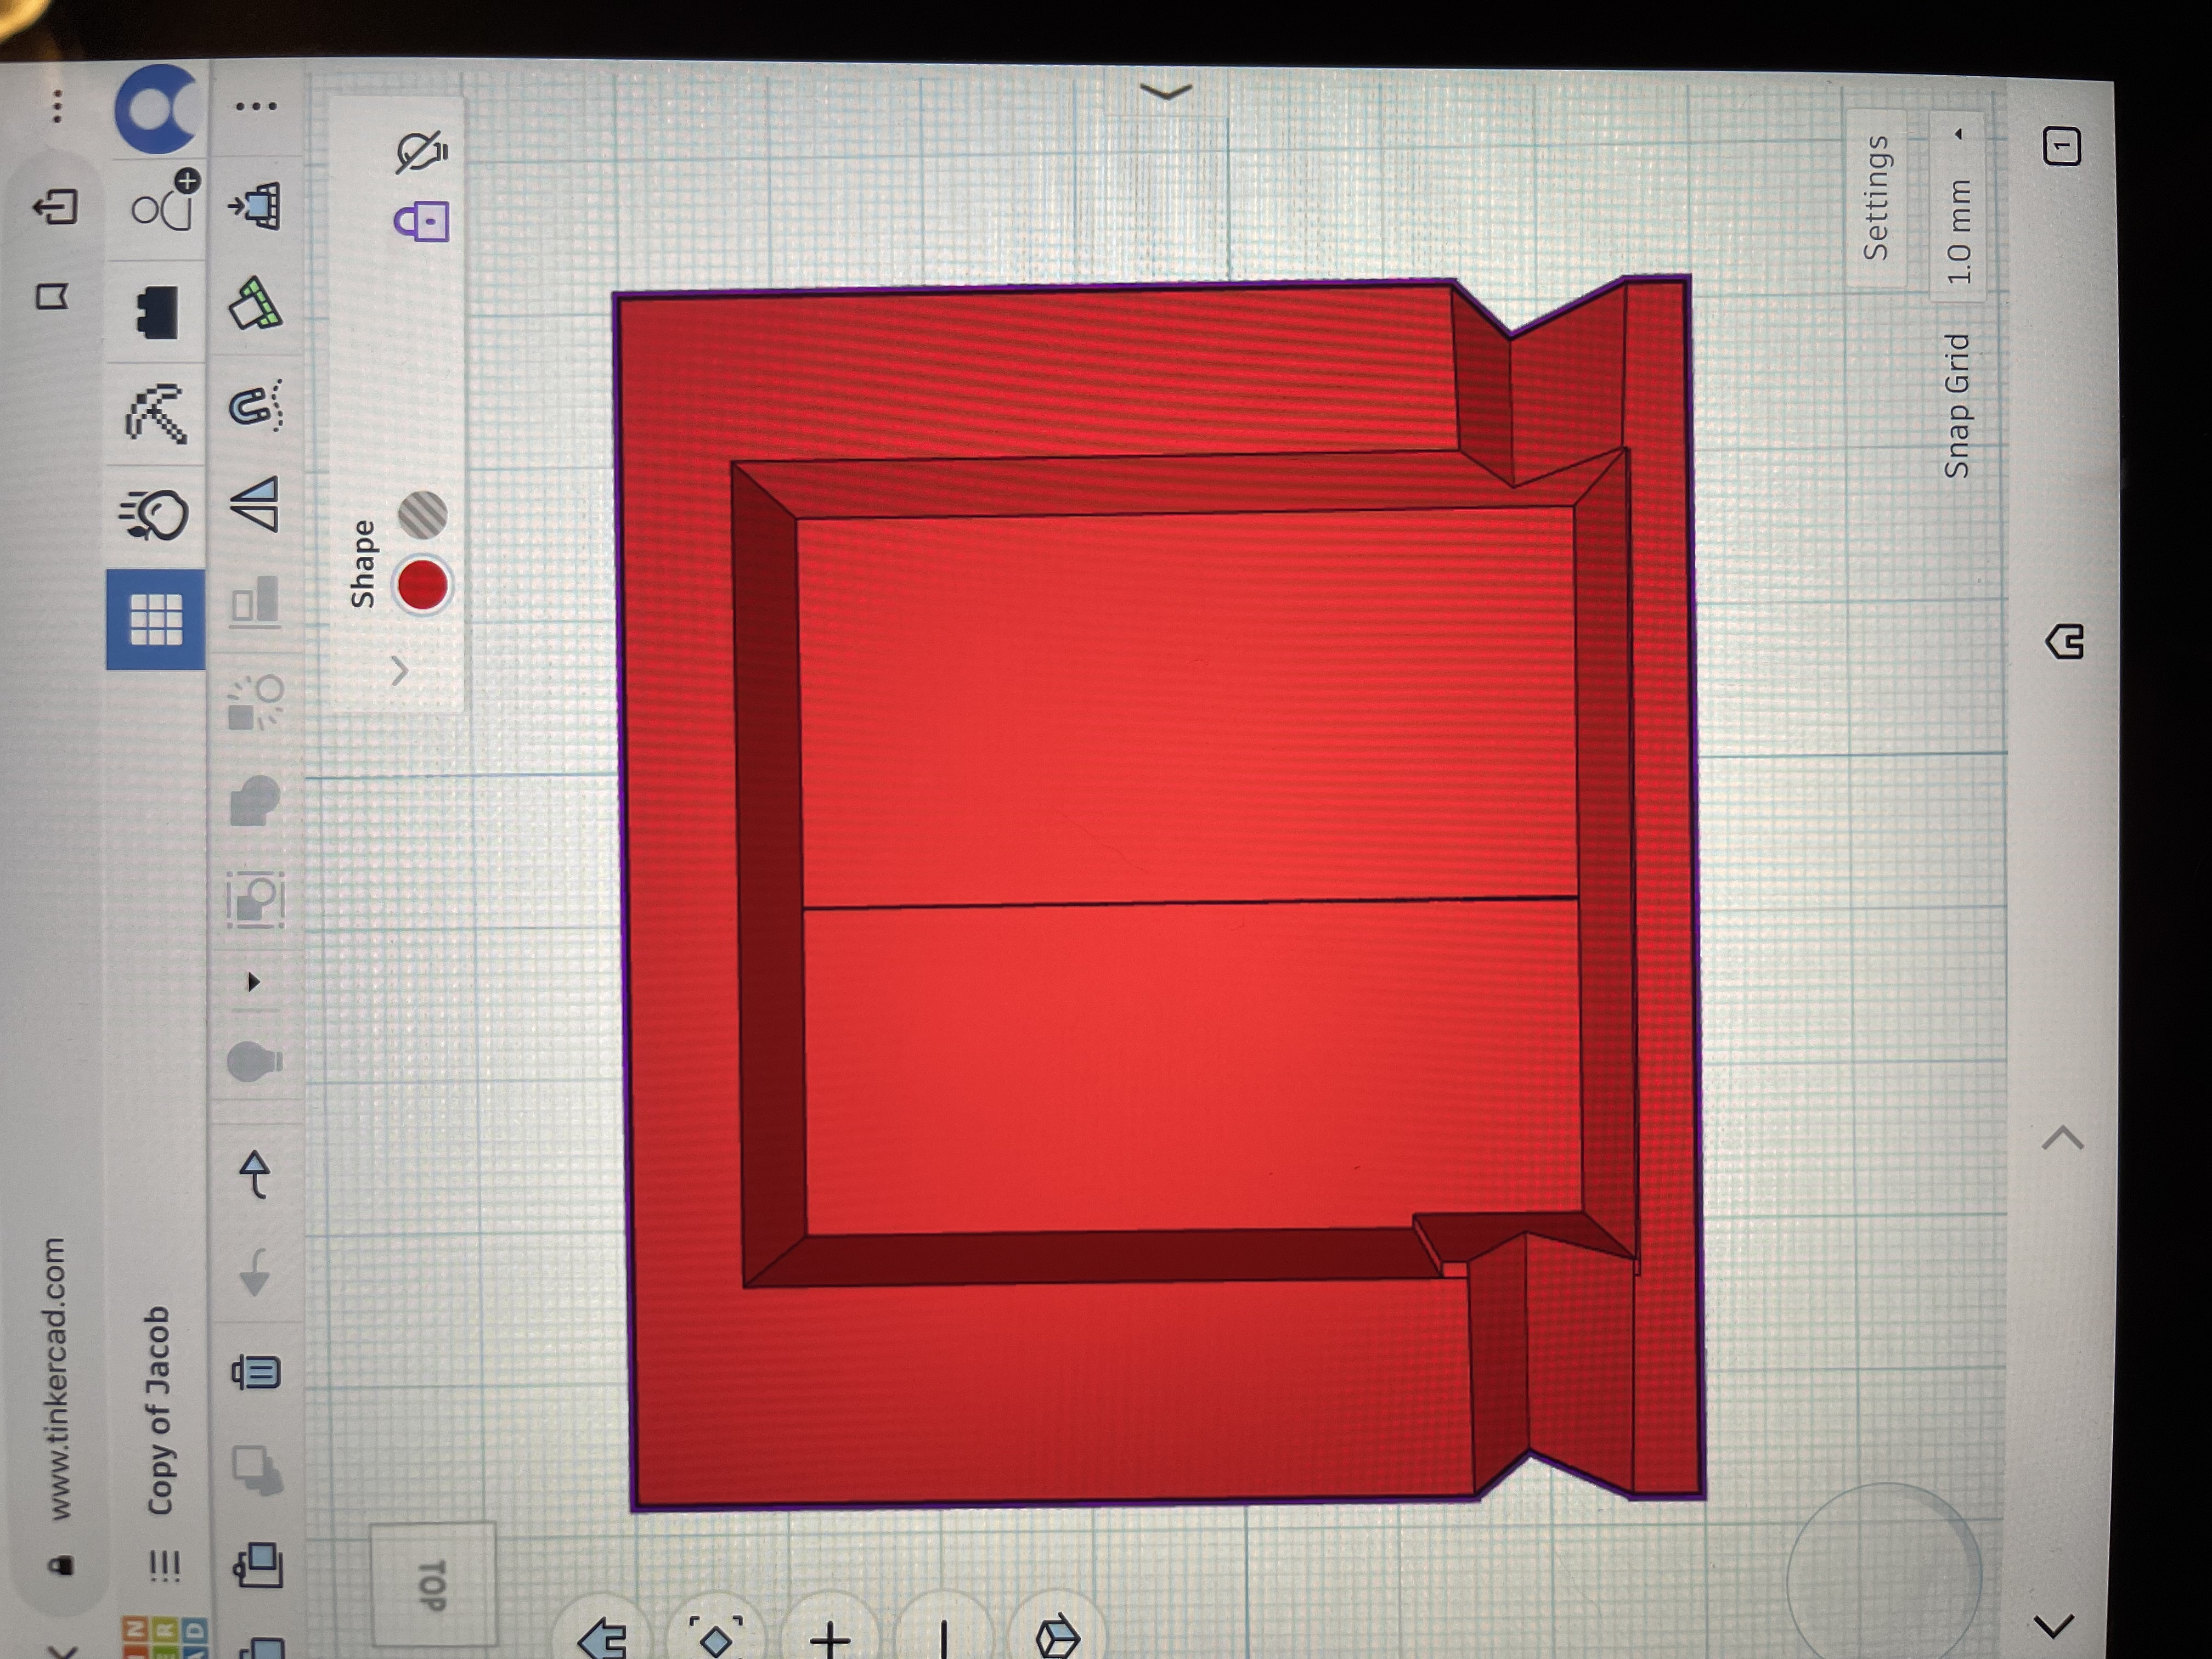Click the Fit all in view icon
Viewport: 2212px width, 1659px height.
(716, 1637)
